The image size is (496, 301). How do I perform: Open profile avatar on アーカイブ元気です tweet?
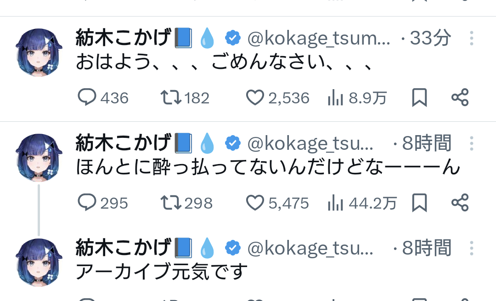click(x=39, y=262)
